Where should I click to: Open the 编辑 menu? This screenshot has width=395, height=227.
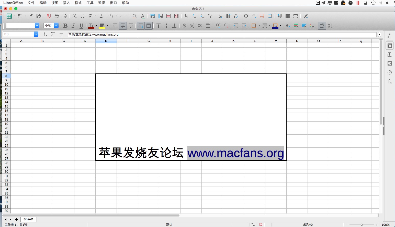click(43, 3)
